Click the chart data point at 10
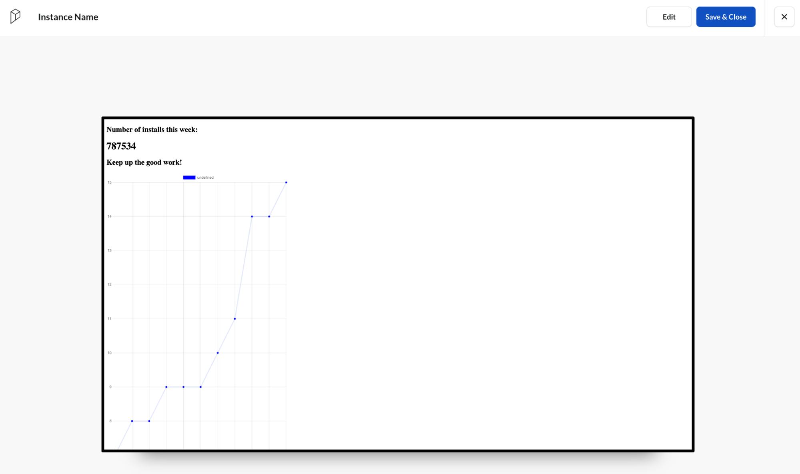800x474 pixels. [x=218, y=353]
